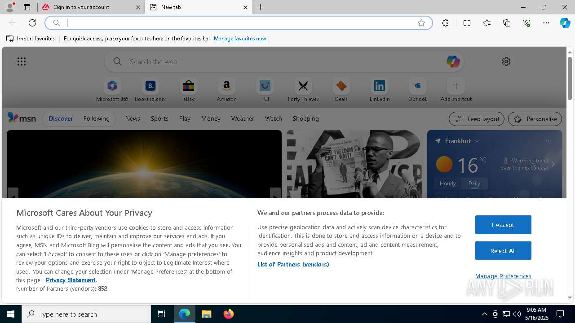Click the Reject All button
This screenshot has height=323, width=575.
coord(503,251)
